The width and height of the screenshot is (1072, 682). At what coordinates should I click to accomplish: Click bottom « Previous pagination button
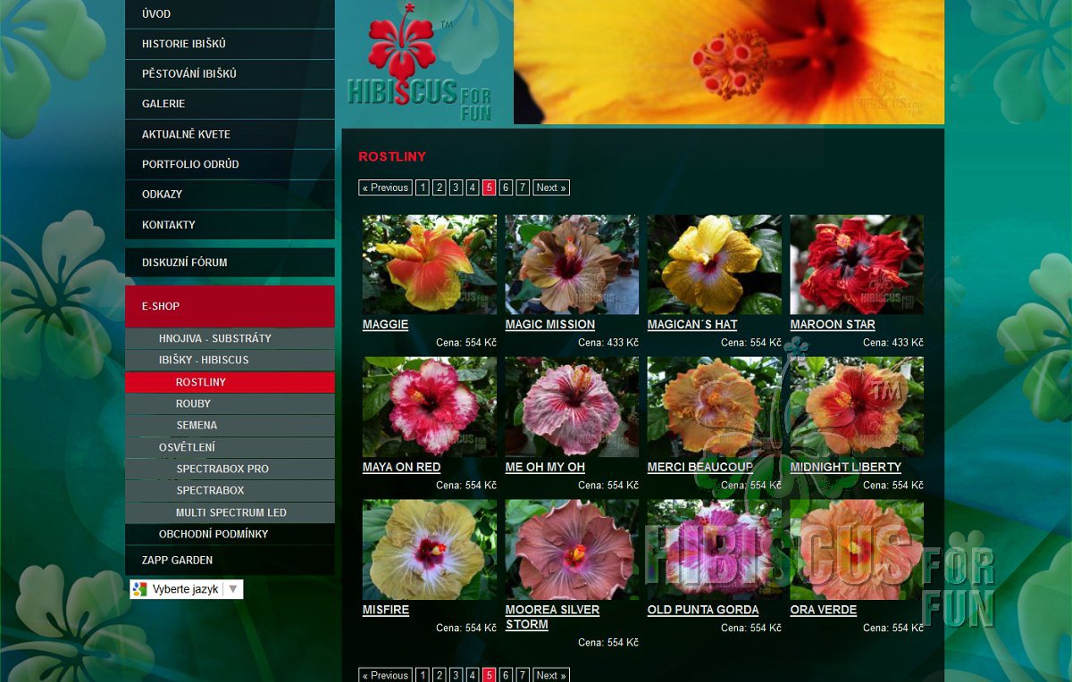point(385,675)
